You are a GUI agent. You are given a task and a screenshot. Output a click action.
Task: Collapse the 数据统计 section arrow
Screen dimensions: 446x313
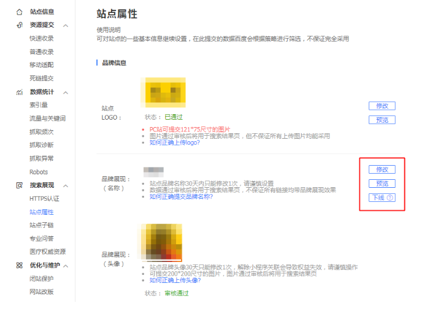tap(66, 92)
